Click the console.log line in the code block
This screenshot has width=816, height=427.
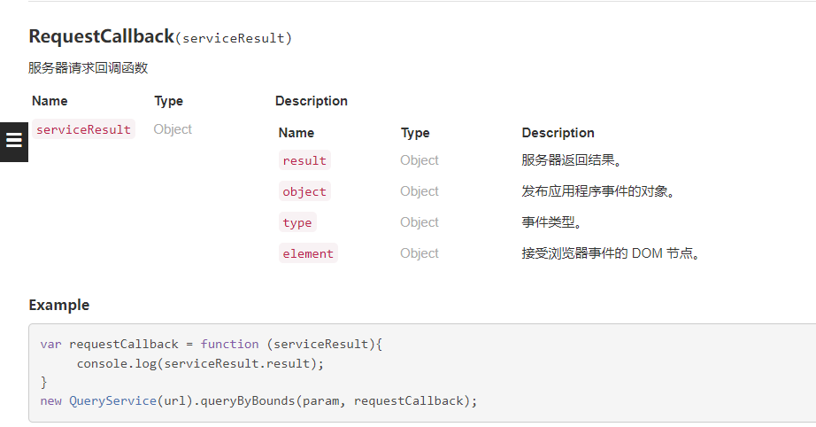coord(200,363)
